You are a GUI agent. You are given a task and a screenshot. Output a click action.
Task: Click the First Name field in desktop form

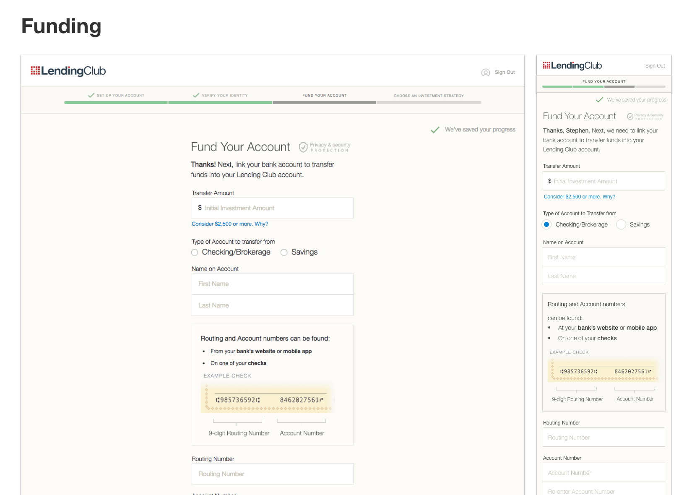(x=273, y=284)
